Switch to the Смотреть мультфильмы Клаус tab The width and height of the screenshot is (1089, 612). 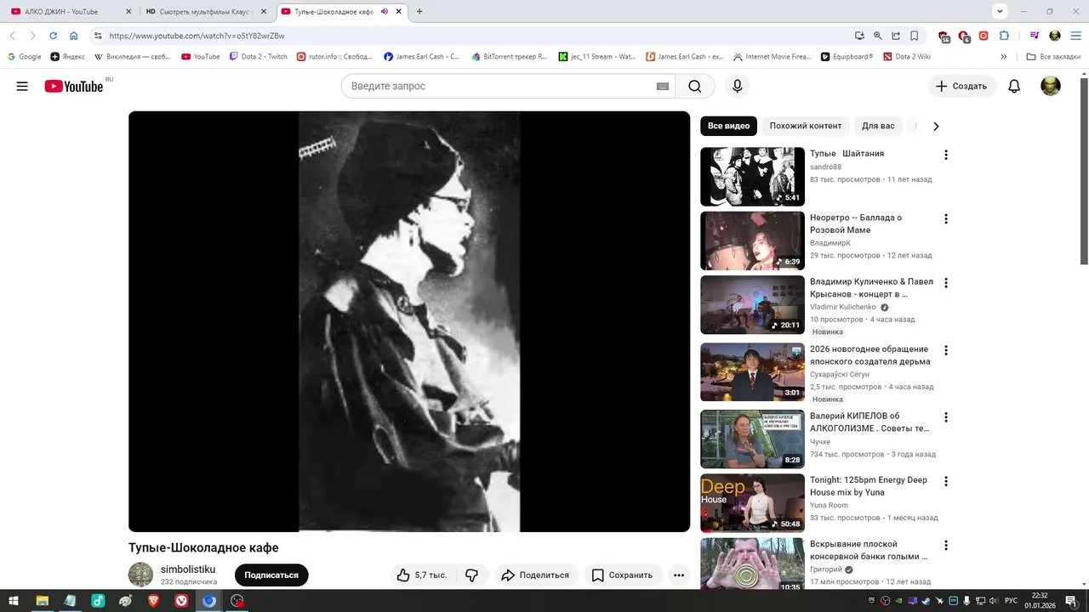[x=208, y=11]
